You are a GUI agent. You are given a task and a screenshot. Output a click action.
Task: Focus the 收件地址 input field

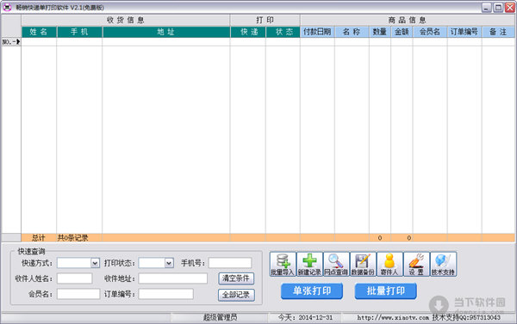pos(173,278)
